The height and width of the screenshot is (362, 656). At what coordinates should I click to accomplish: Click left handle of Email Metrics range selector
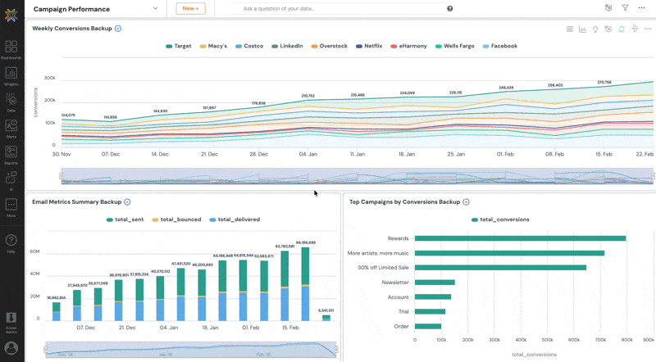[x=45, y=350]
